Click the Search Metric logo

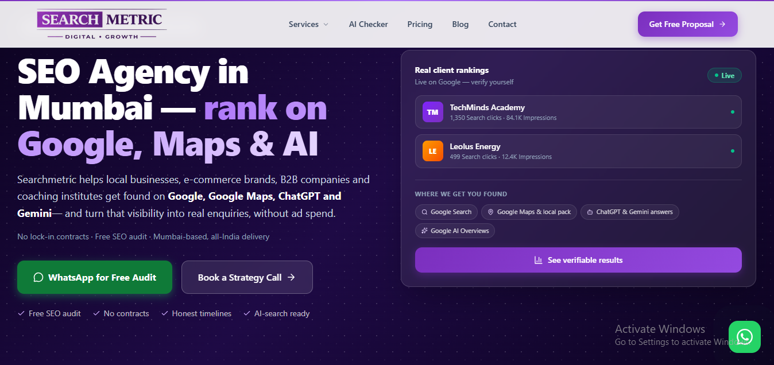pyautogui.click(x=102, y=24)
